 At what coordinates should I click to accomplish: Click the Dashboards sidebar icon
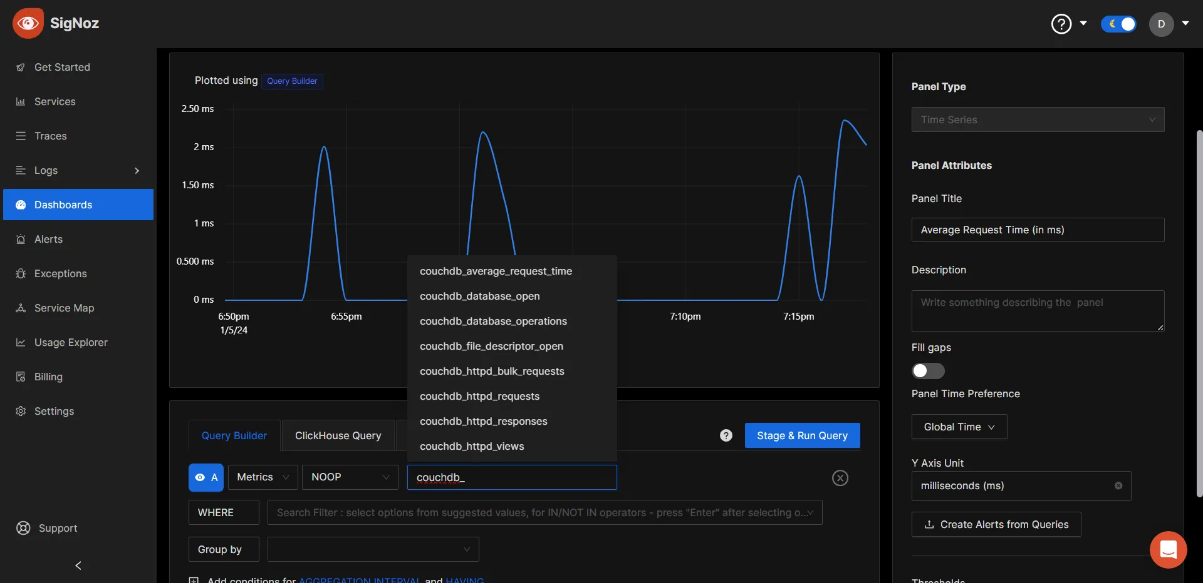[21, 205]
